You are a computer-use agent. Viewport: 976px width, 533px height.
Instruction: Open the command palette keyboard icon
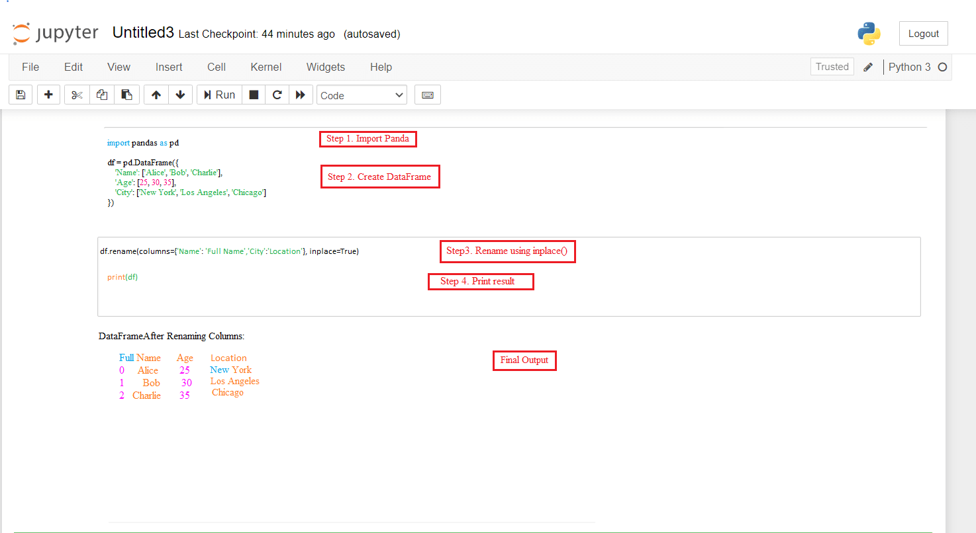pos(427,95)
